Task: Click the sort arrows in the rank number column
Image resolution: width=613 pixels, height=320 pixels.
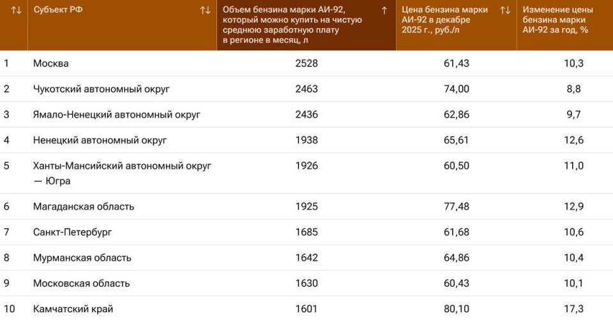Action: pos(17,10)
